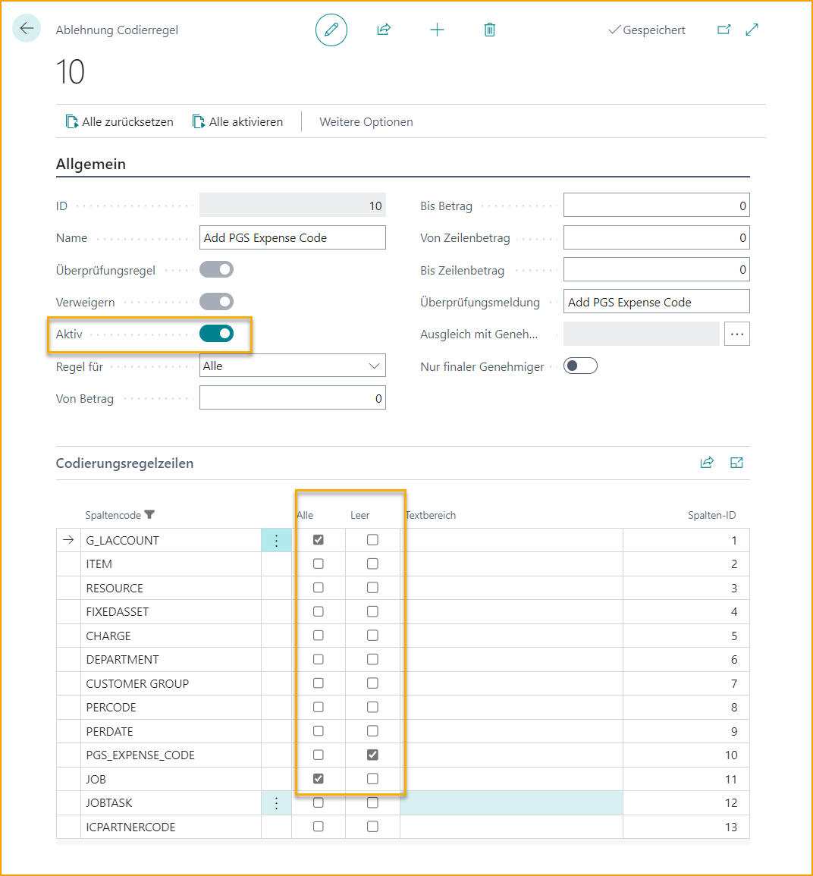Open Ausgleich mit Genehmiger lookup ellipsis
The height and width of the screenshot is (876, 813).
click(x=736, y=334)
